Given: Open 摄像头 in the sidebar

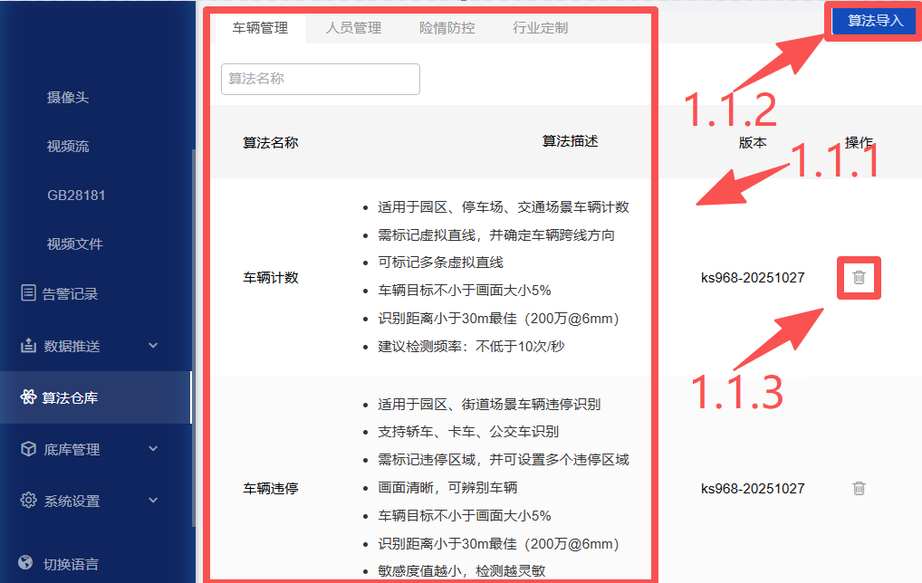Looking at the screenshot, I should click(68, 98).
